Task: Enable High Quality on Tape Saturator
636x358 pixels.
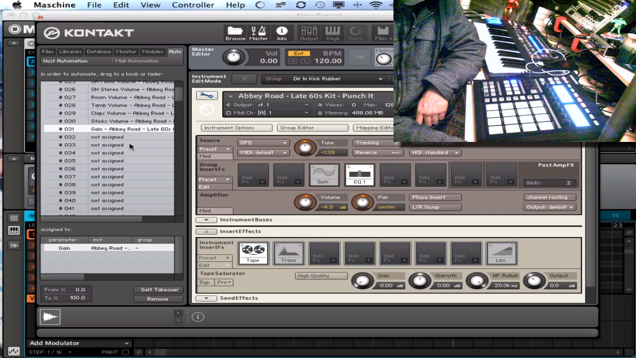Action: tap(321, 276)
